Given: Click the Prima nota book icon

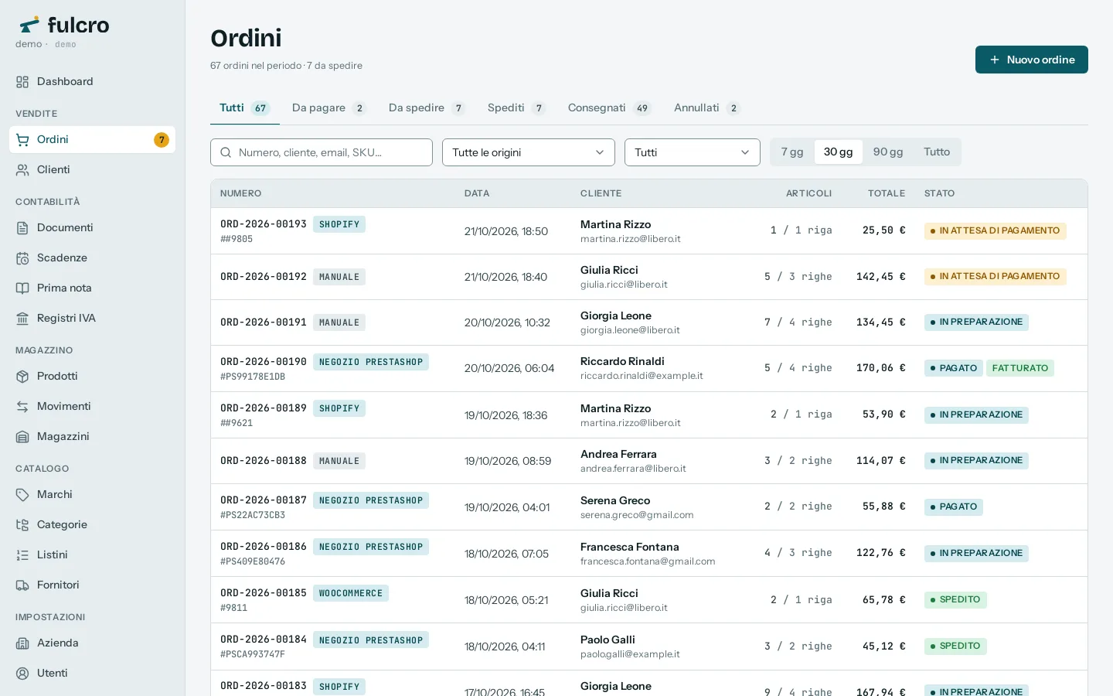Looking at the screenshot, I should tap(22, 288).
